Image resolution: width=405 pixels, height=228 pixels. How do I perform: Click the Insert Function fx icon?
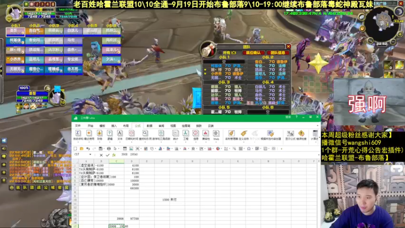[x=114, y=155]
